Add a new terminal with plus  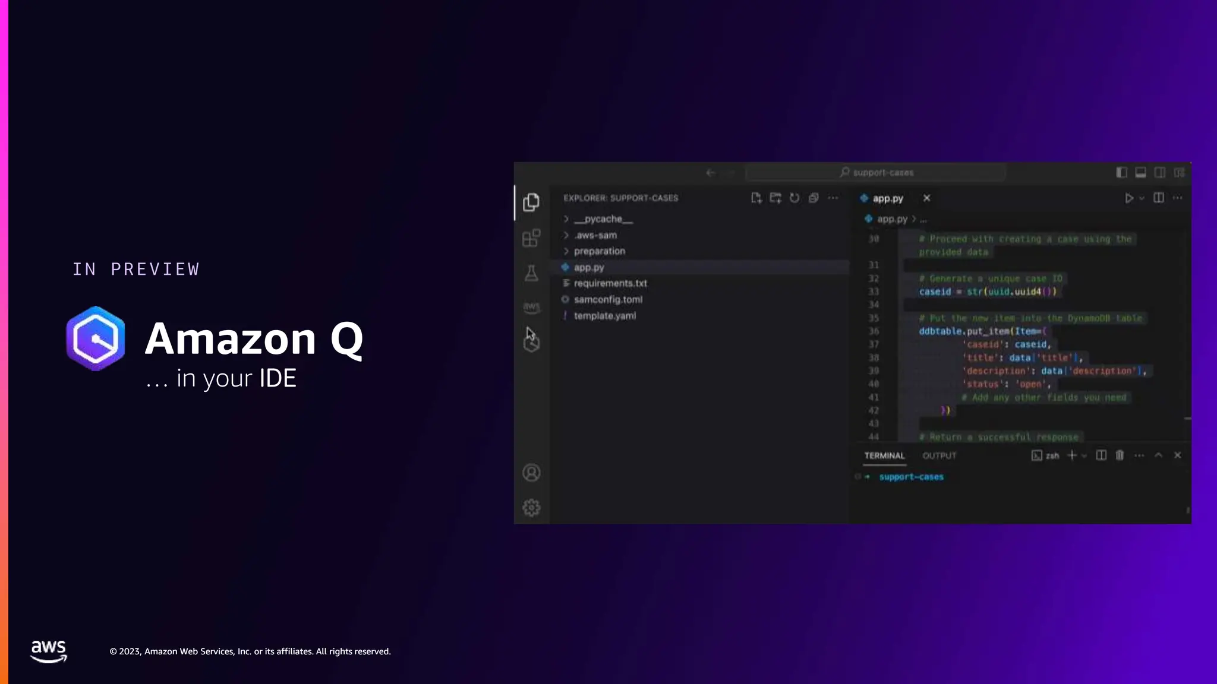tap(1072, 455)
